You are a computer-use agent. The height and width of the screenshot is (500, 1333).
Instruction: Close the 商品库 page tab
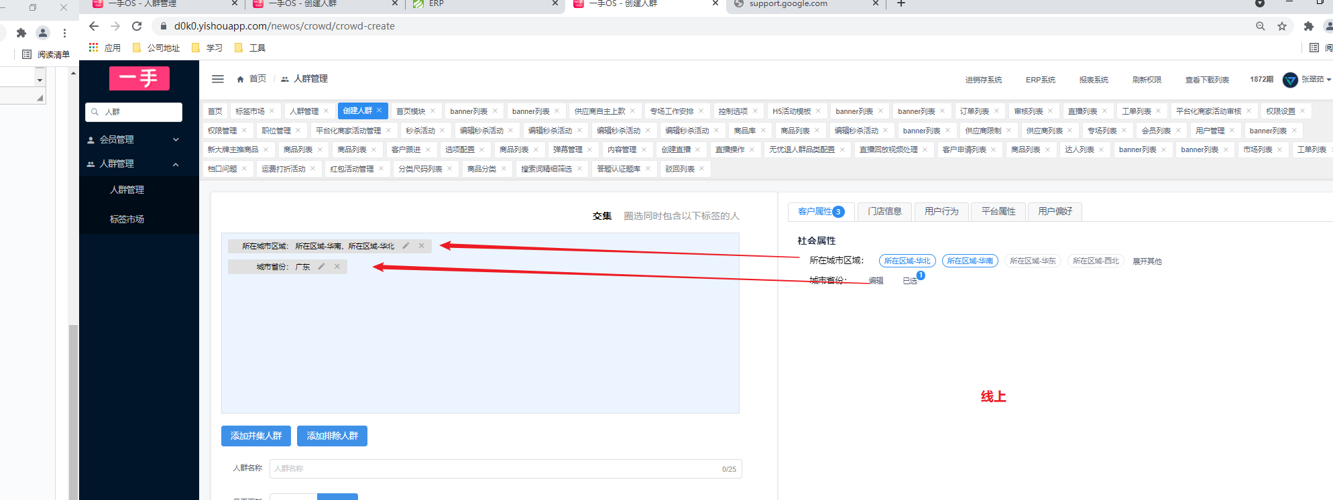click(763, 131)
